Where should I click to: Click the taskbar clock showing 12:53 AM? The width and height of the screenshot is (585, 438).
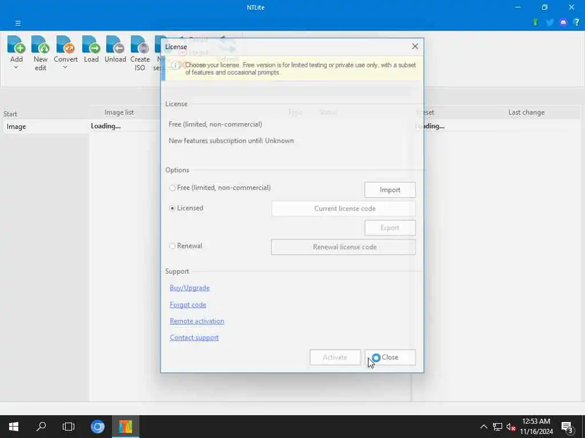click(x=536, y=427)
